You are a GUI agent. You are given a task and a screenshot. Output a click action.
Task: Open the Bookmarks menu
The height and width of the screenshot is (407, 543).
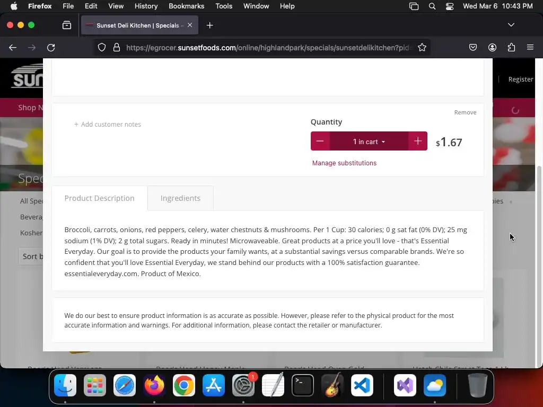(x=186, y=6)
